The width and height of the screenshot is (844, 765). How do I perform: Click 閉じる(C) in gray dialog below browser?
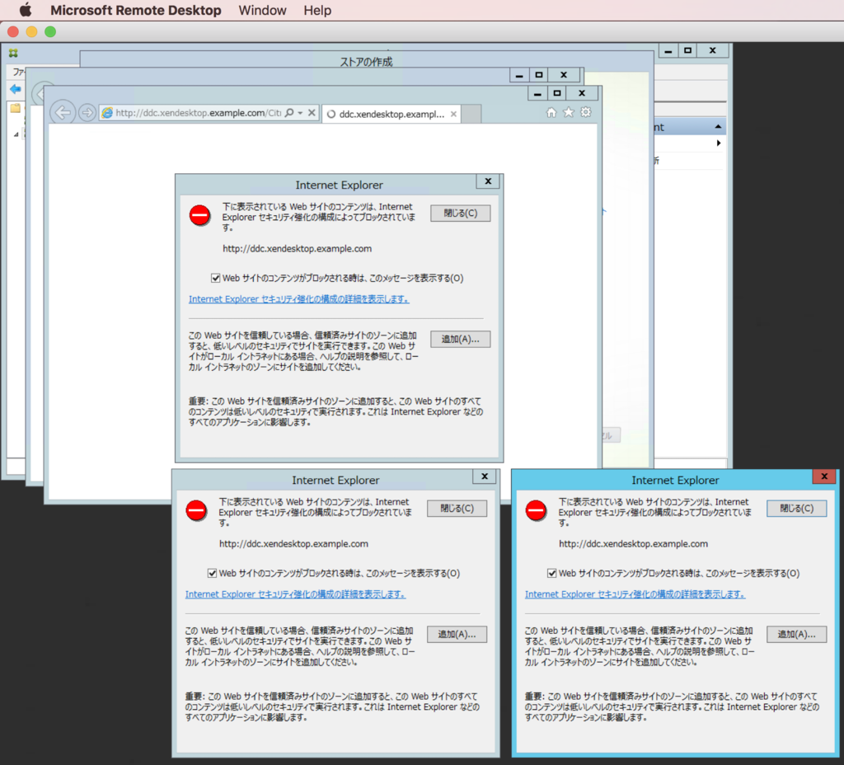457,508
